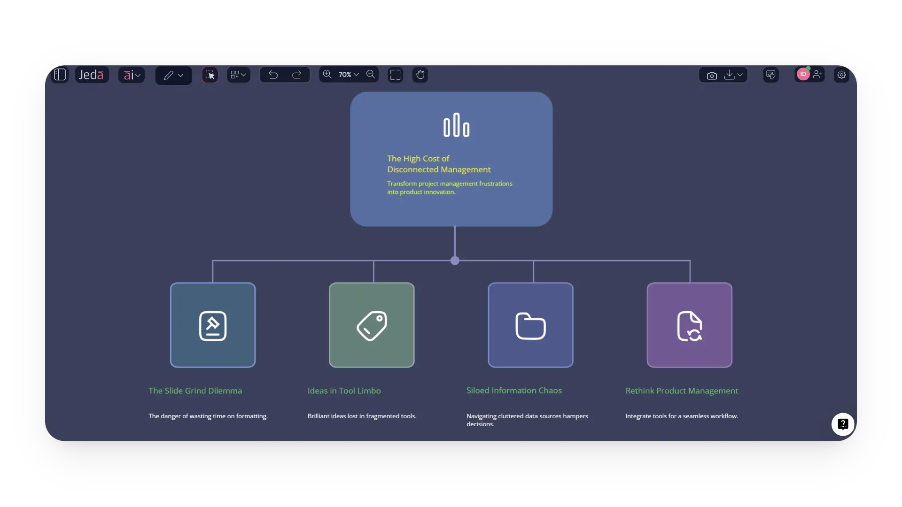Activate the selection tool
The height and width of the screenshot is (507, 902).
point(210,75)
